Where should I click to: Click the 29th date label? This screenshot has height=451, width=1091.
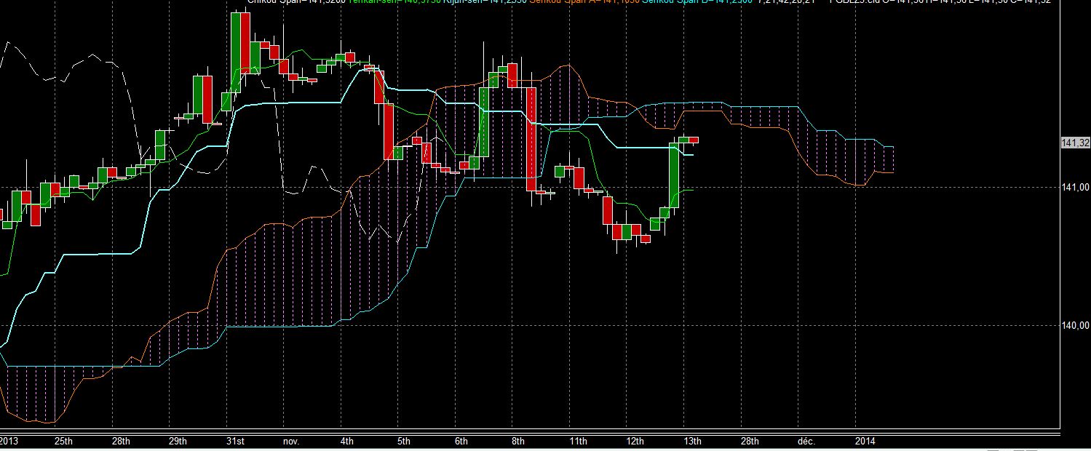[x=178, y=442]
